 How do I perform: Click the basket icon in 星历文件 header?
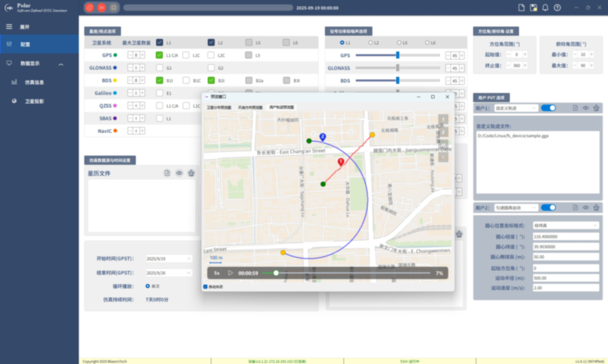pyautogui.click(x=191, y=173)
